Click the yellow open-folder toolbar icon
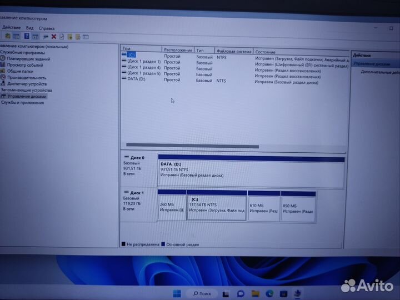The image size is (400, 300). pyautogui.click(x=69, y=37)
